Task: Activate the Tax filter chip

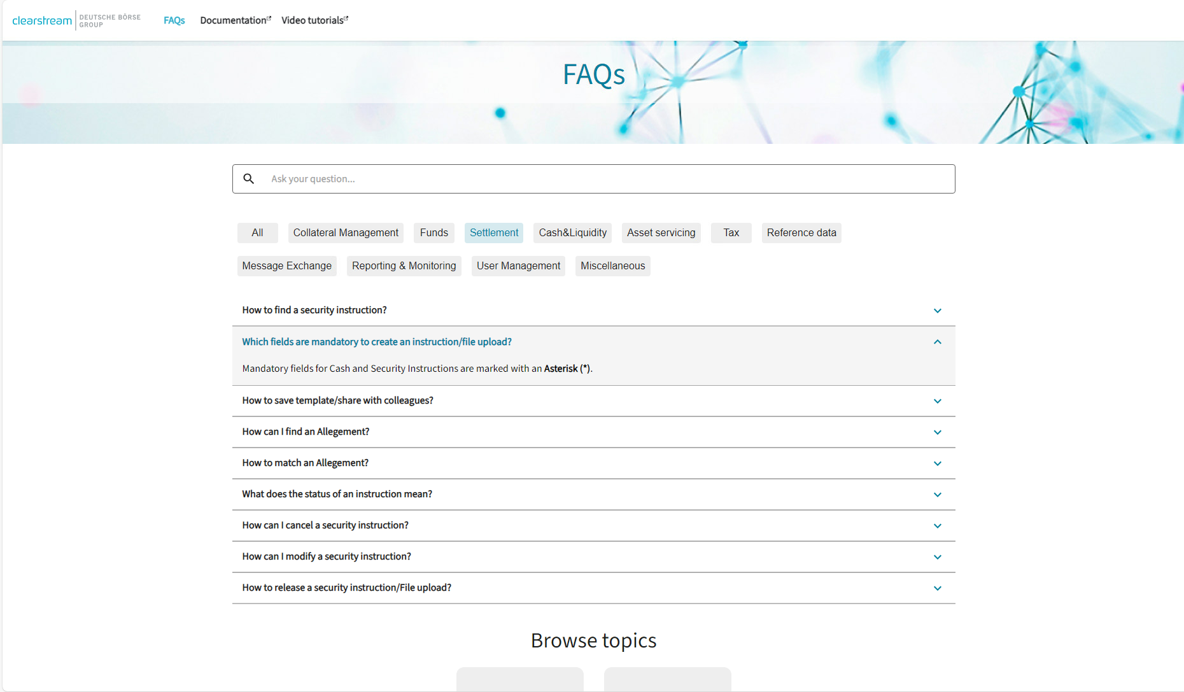Action: [x=731, y=232]
